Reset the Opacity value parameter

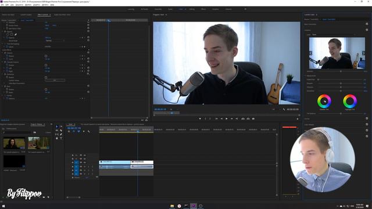[x=88, y=37]
